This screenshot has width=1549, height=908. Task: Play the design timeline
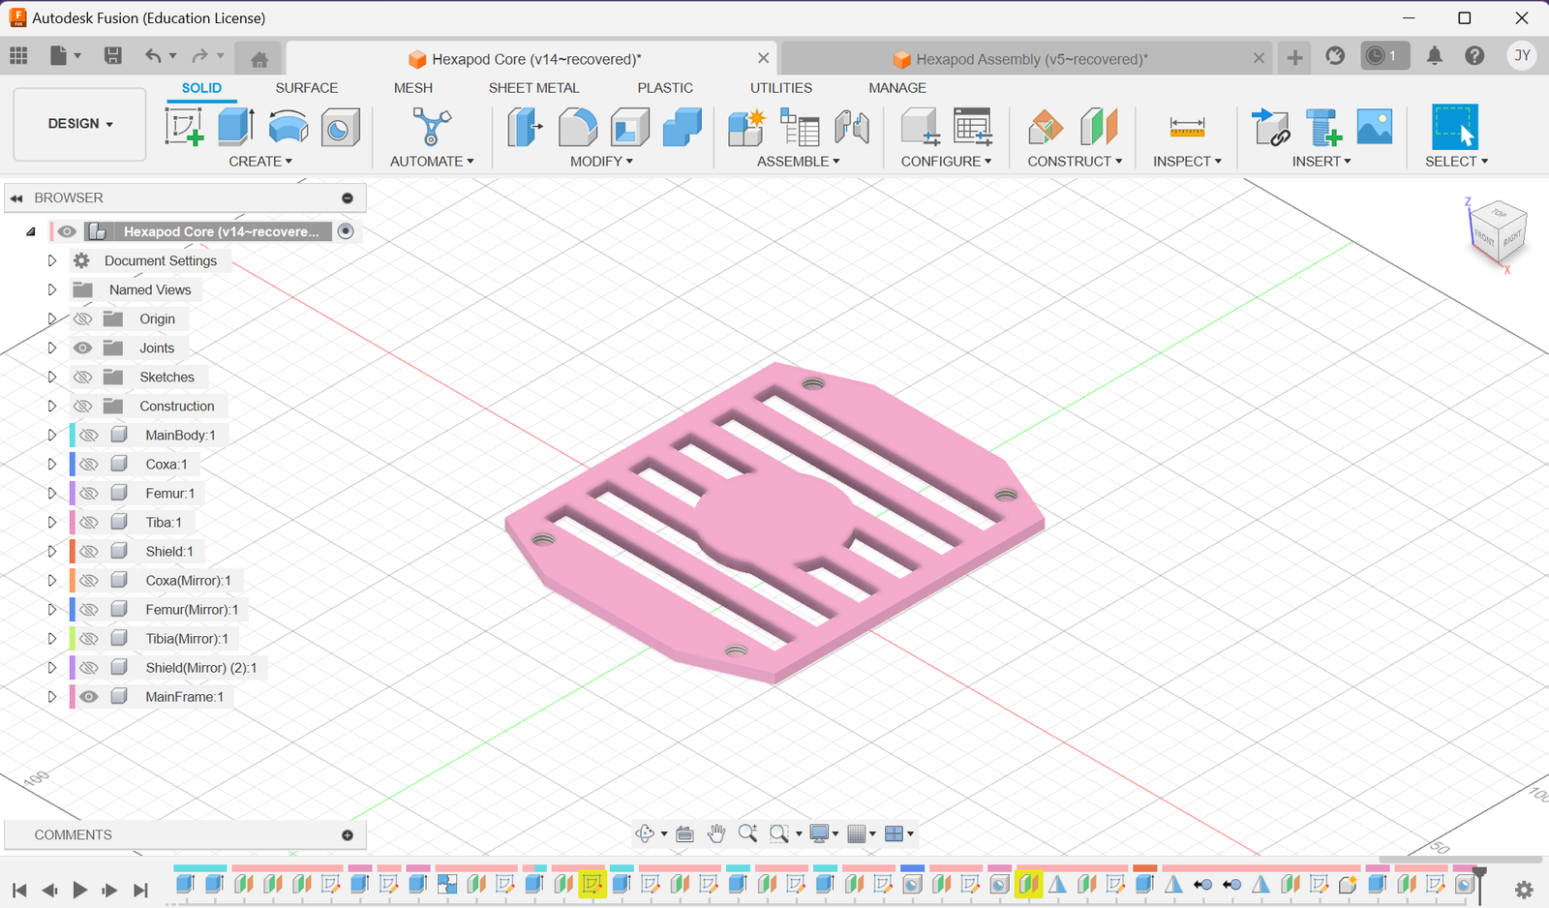(79, 890)
